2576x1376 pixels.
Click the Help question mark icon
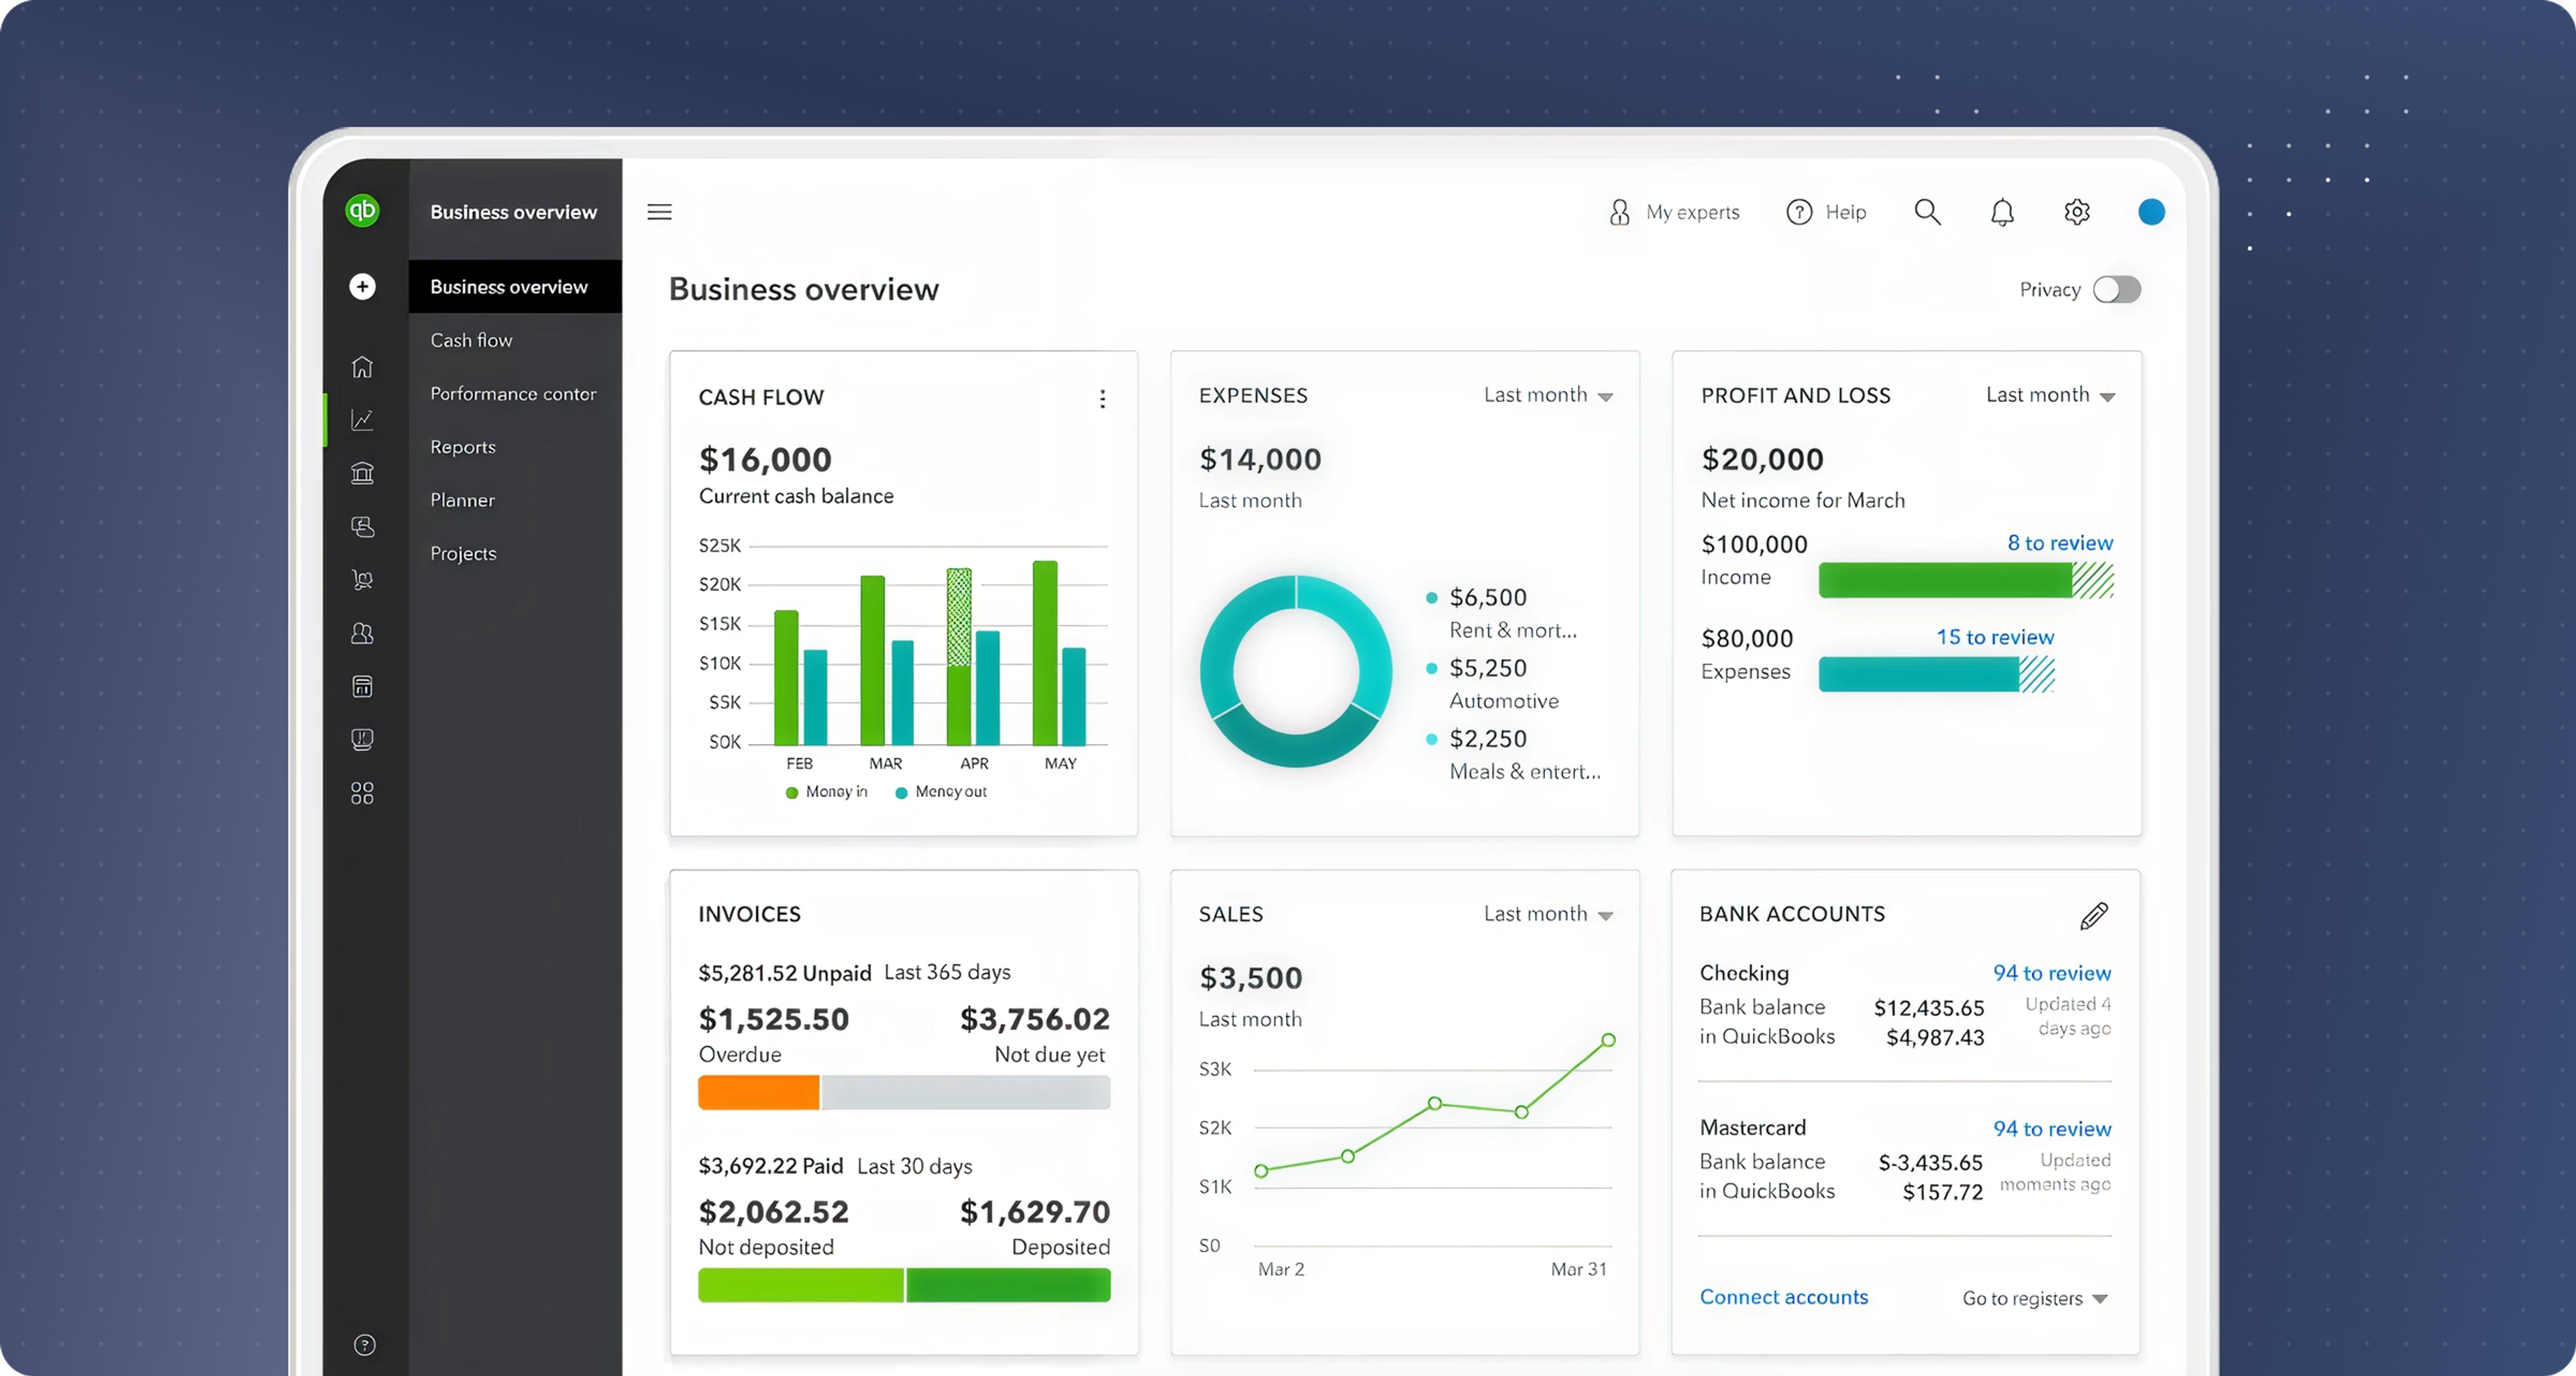click(x=1799, y=212)
